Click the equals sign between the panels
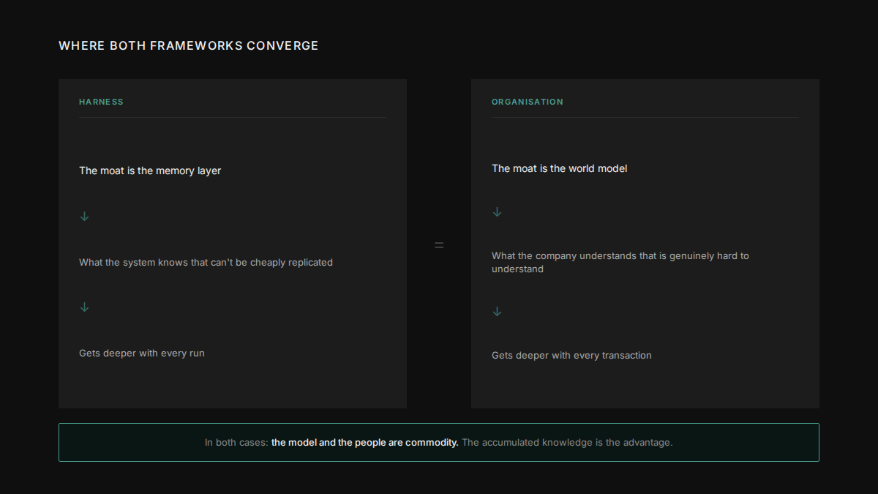878x494 pixels. coord(439,244)
